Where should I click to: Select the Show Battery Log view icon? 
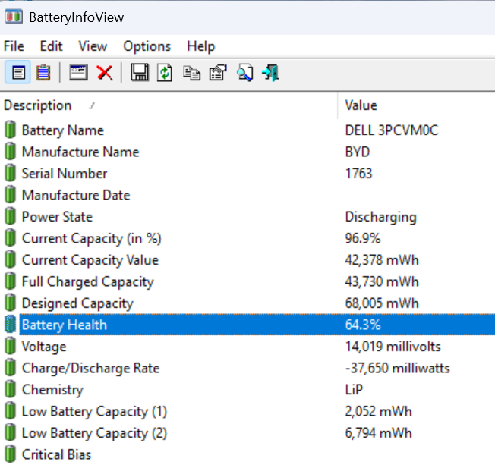point(43,73)
